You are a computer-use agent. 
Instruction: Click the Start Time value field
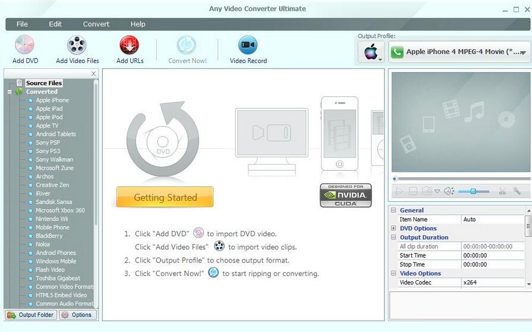[x=493, y=255]
